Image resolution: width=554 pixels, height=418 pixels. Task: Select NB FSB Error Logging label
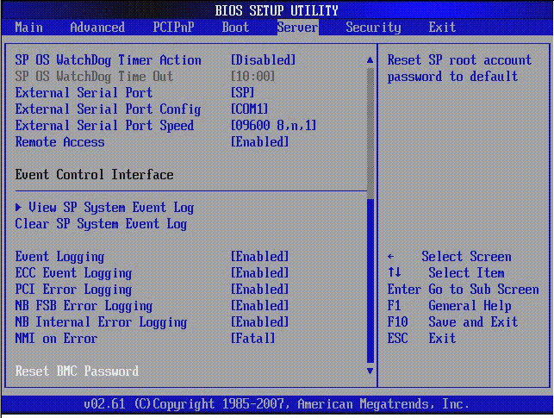tap(84, 306)
